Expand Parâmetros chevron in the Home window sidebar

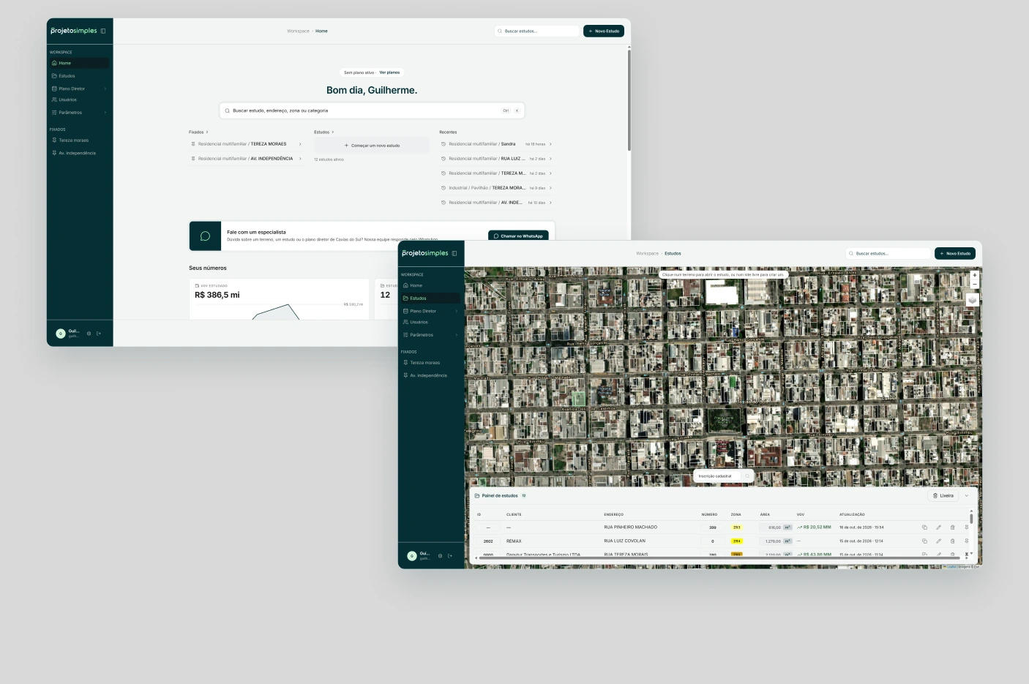[x=105, y=113]
